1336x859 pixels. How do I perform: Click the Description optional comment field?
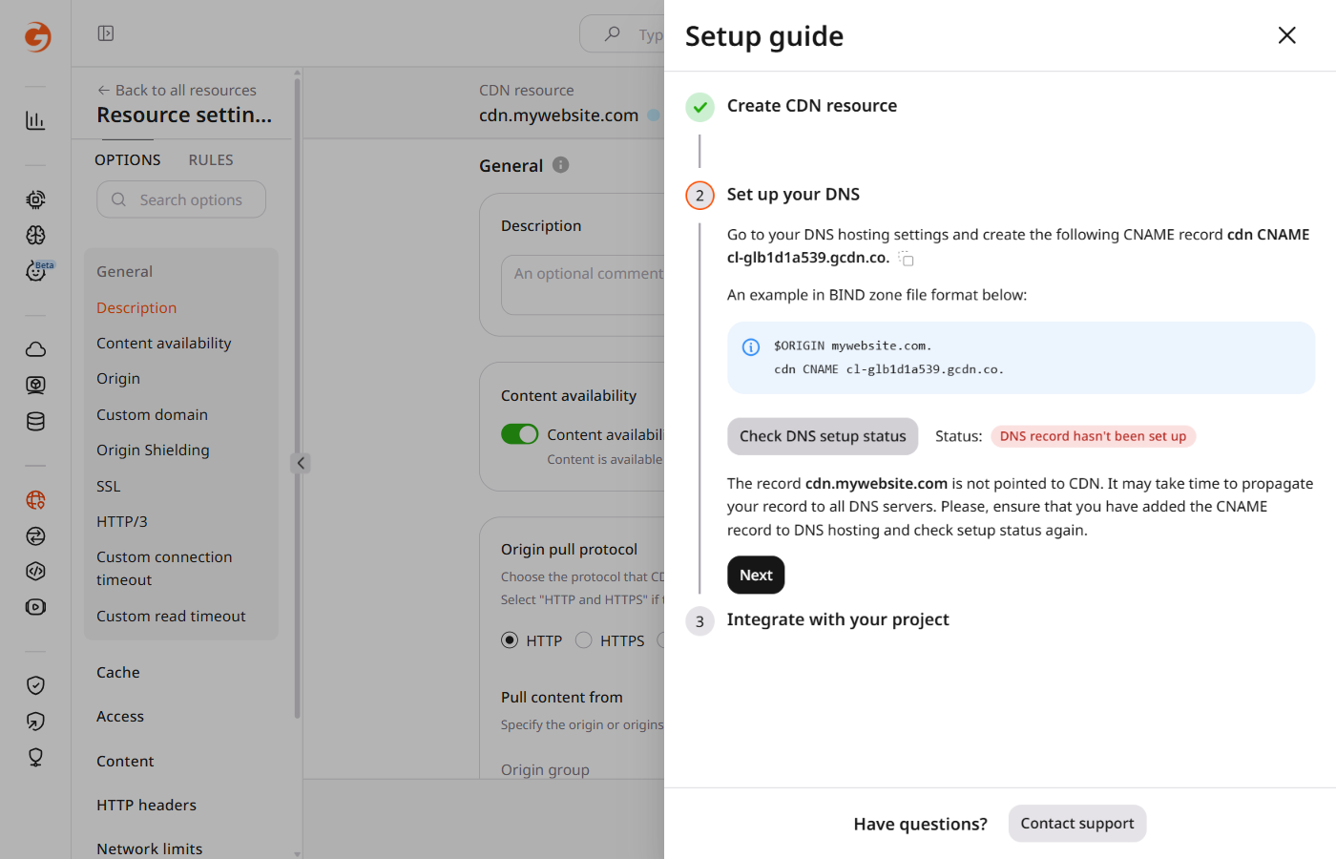582,284
